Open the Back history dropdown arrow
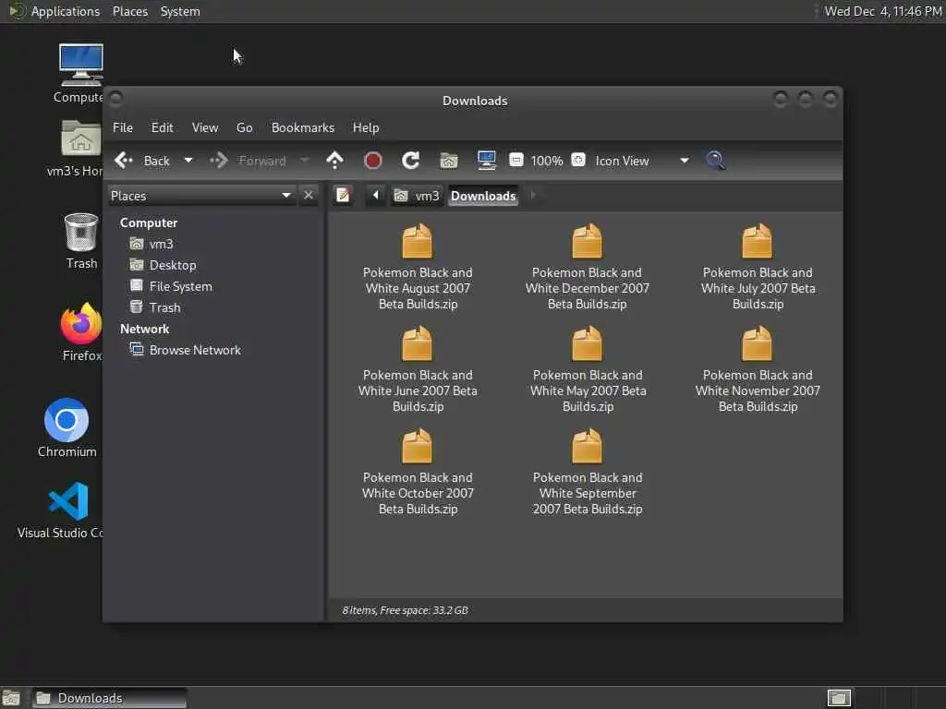 point(188,161)
